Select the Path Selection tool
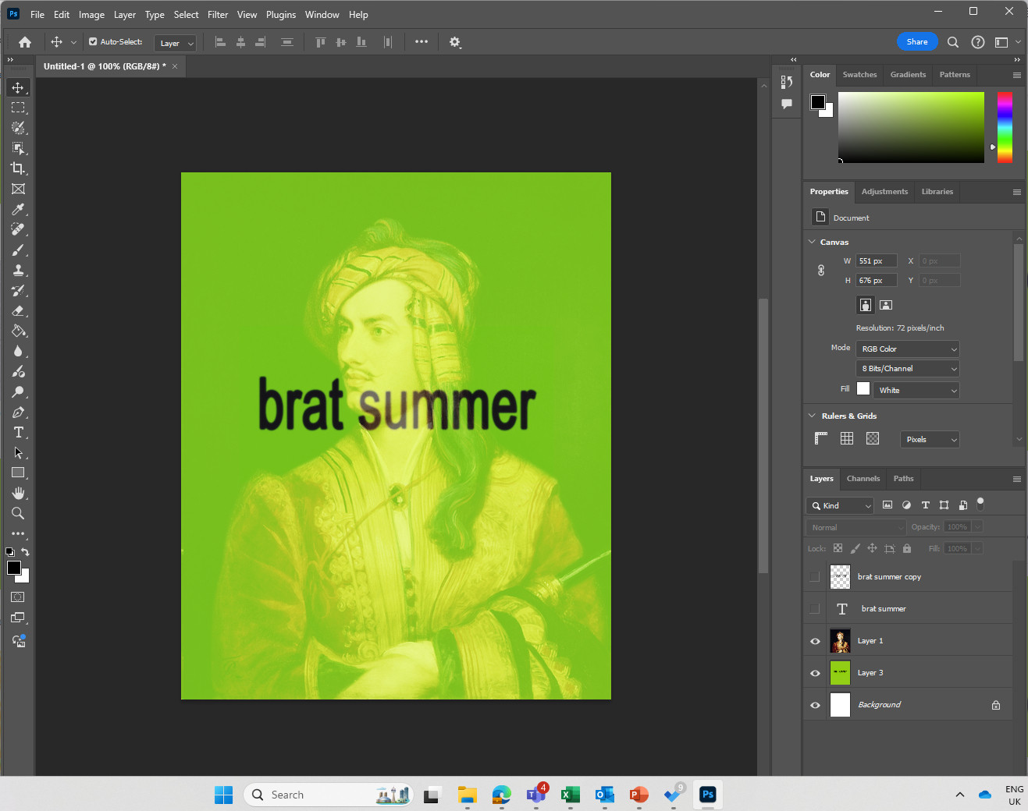Screen dimensions: 1028x811 (x=18, y=452)
